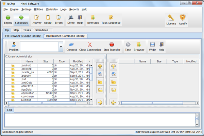Select the AppData folder row
204x136 pixels.
point(47,90)
